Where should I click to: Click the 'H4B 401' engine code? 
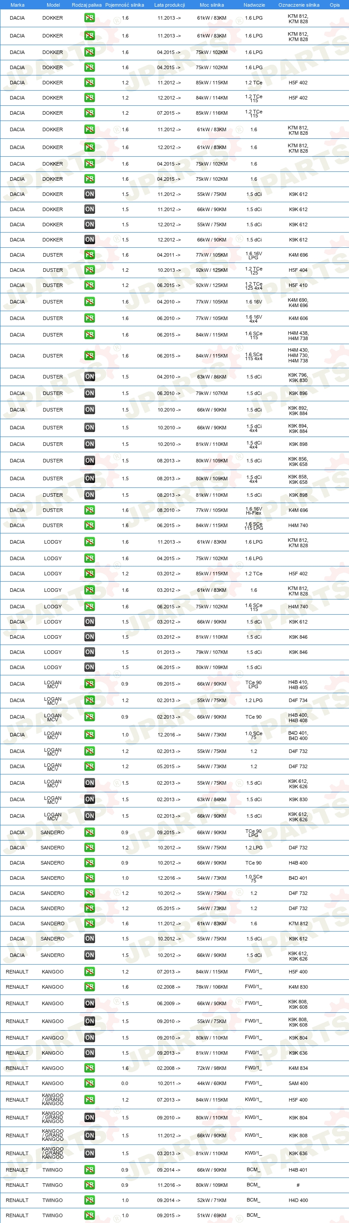click(298, 1170)
